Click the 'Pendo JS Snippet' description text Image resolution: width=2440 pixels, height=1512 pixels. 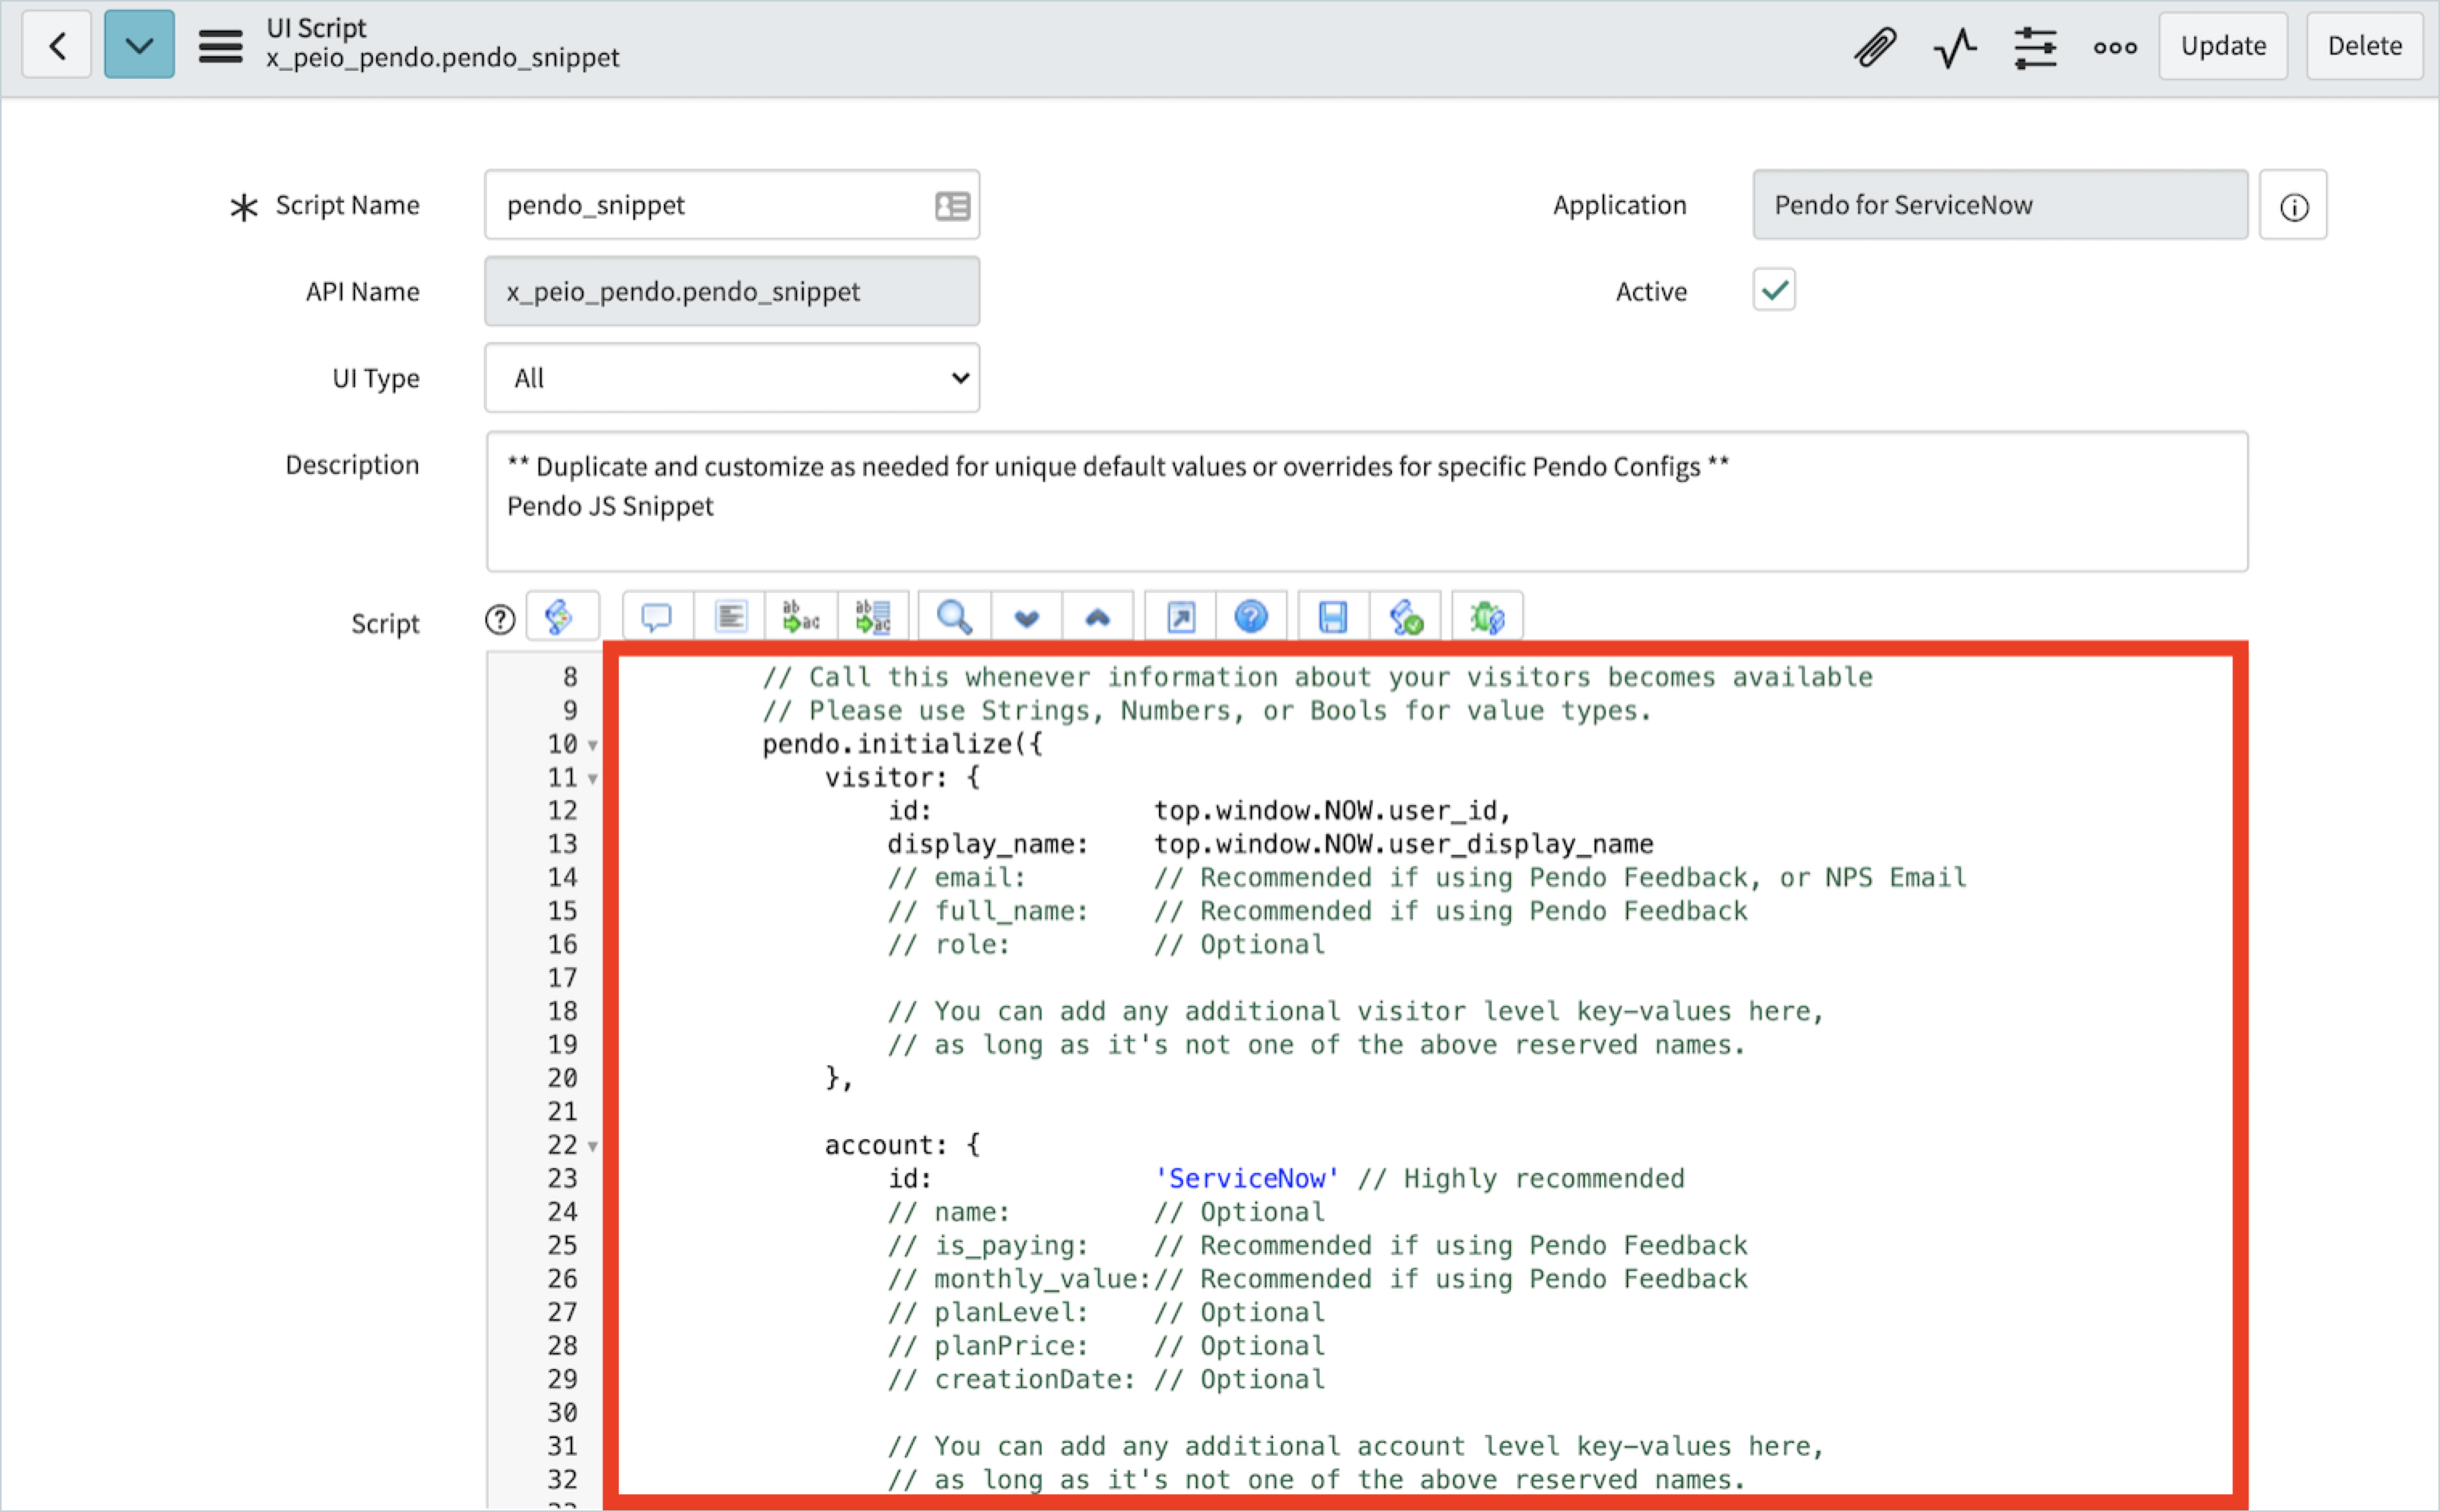(x=610, y=506)
